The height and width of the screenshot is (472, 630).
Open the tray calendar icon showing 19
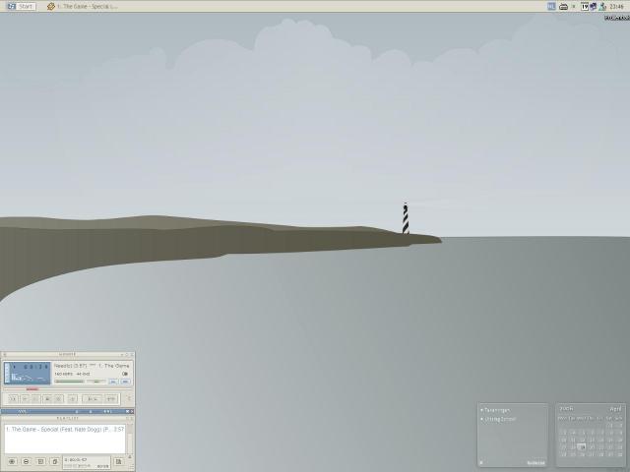click(x=585, y=6)
